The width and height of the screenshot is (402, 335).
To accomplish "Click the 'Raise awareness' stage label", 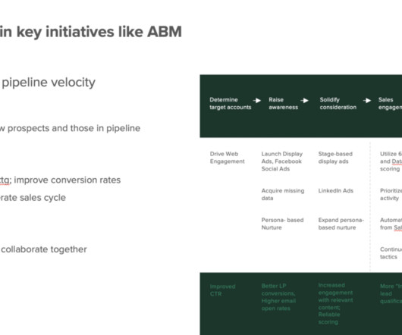I will (284, 104).
